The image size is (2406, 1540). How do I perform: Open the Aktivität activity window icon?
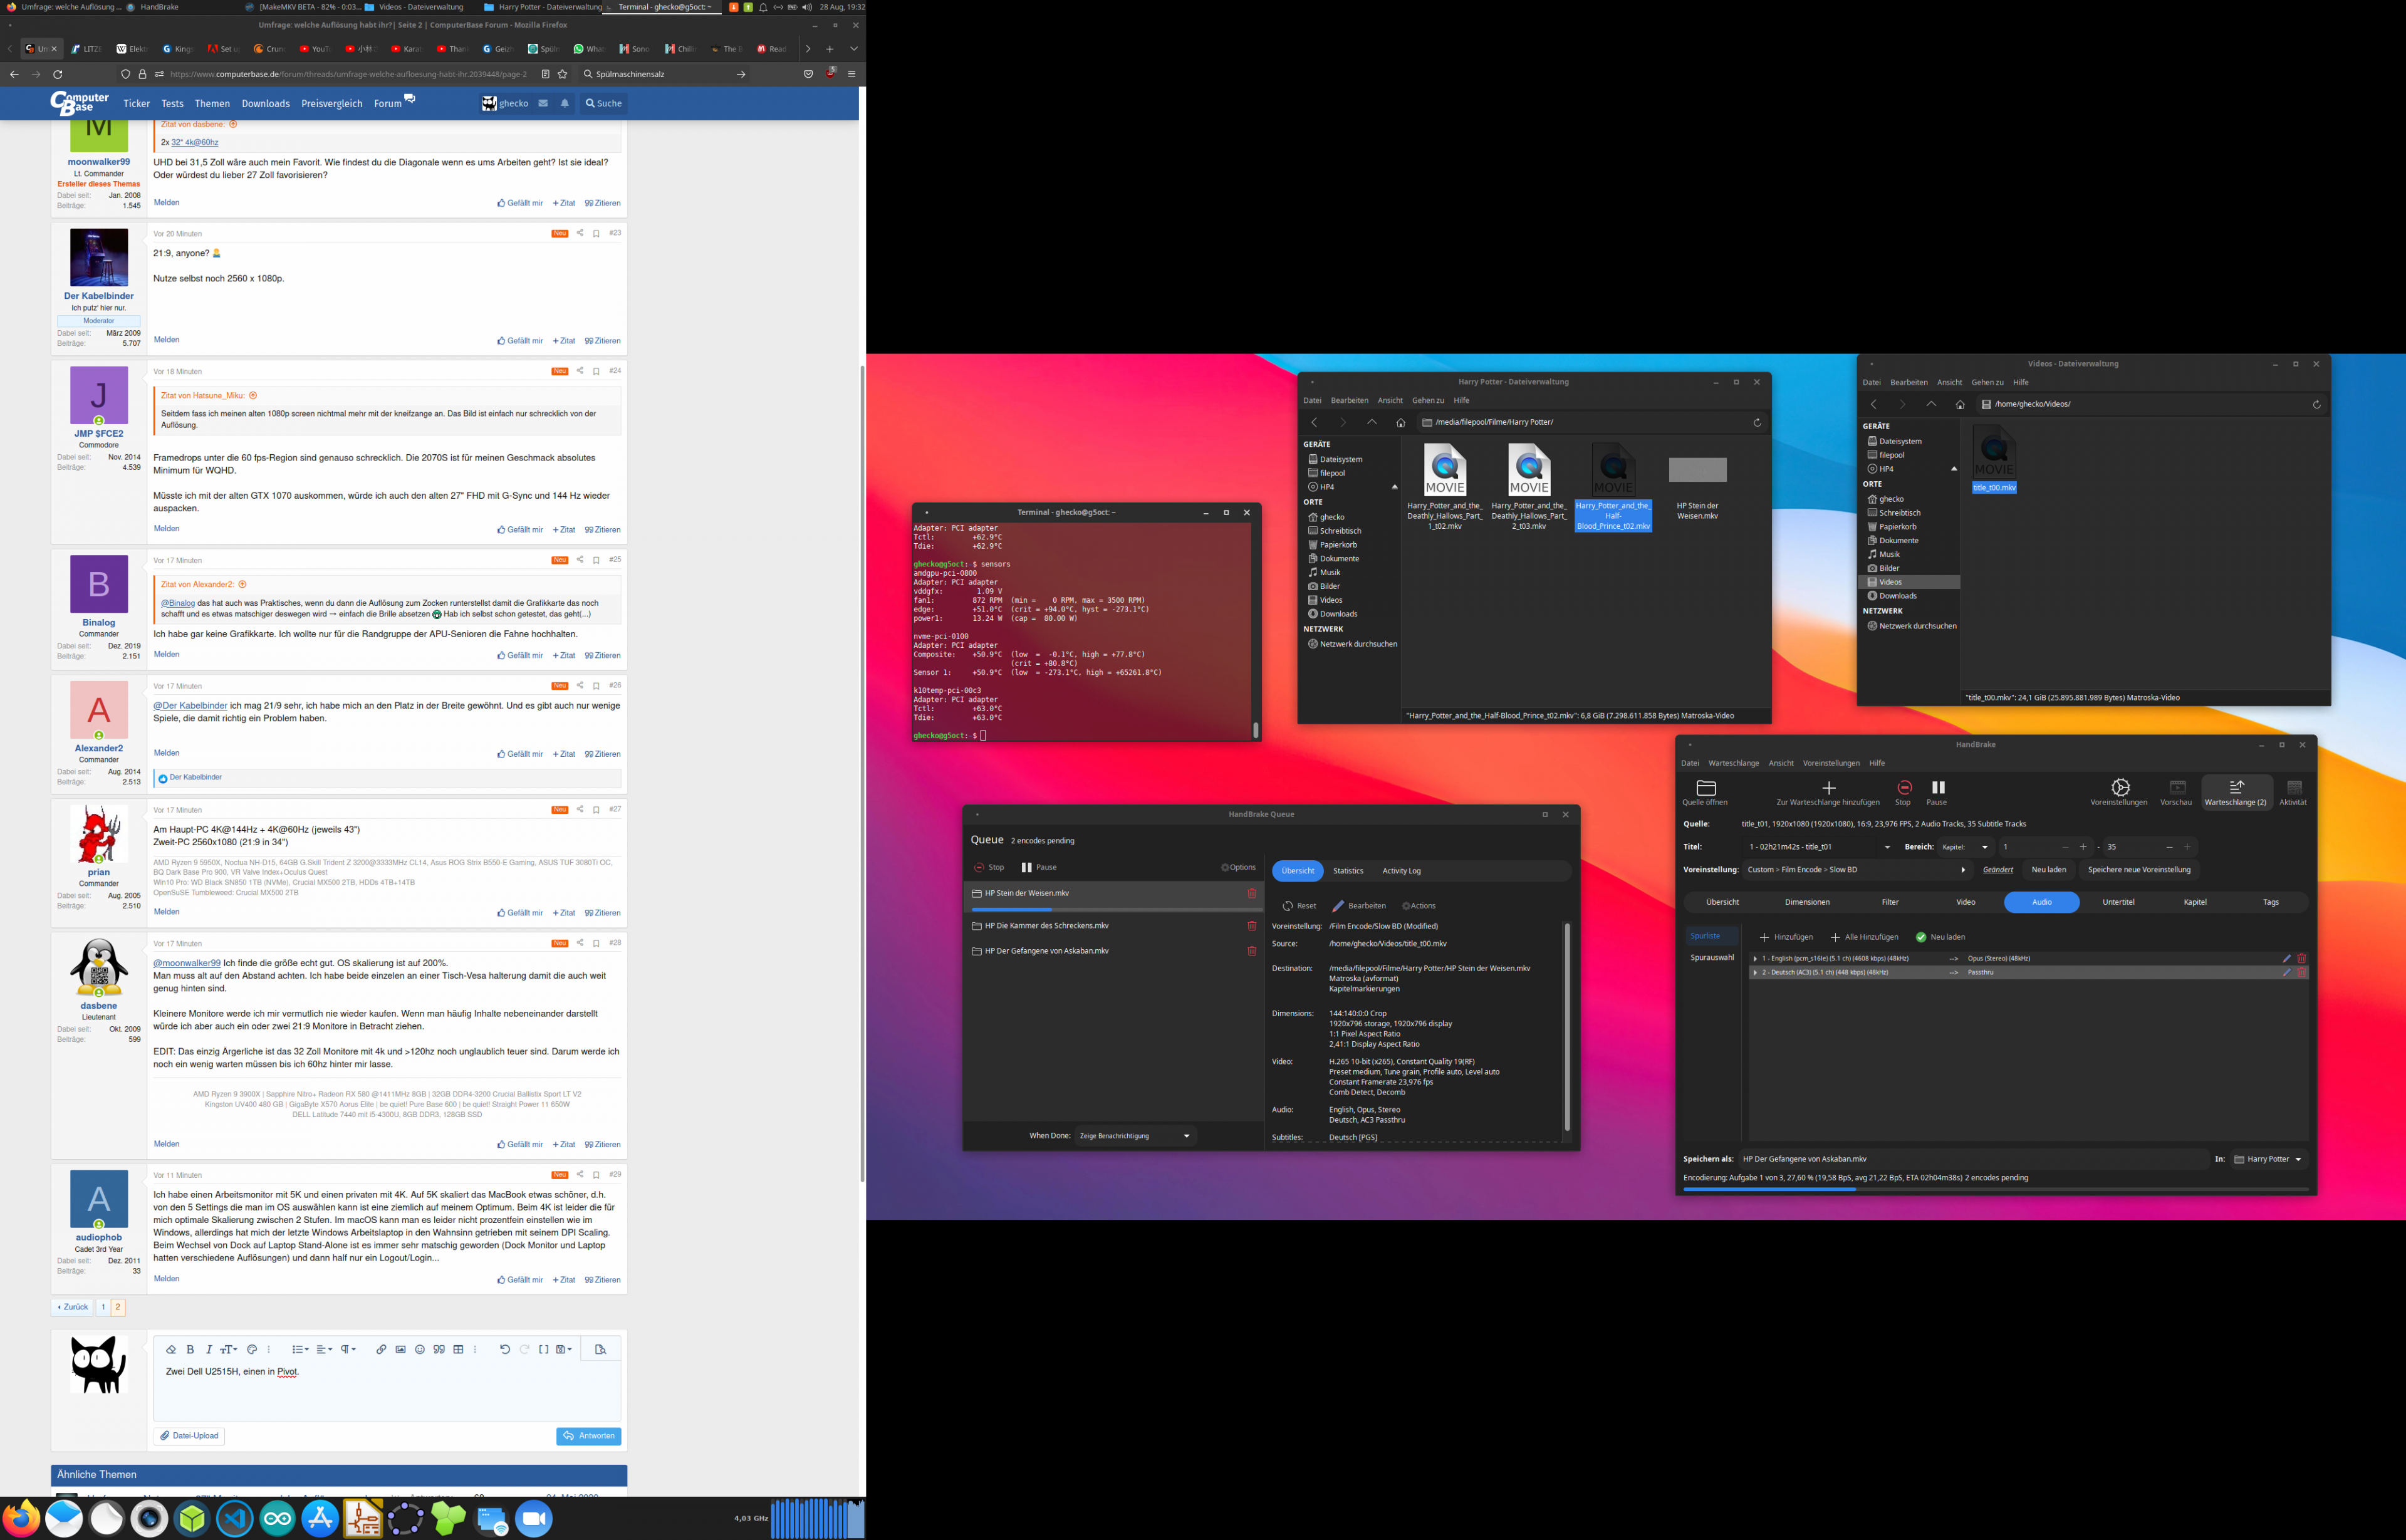click(2293, 788)
